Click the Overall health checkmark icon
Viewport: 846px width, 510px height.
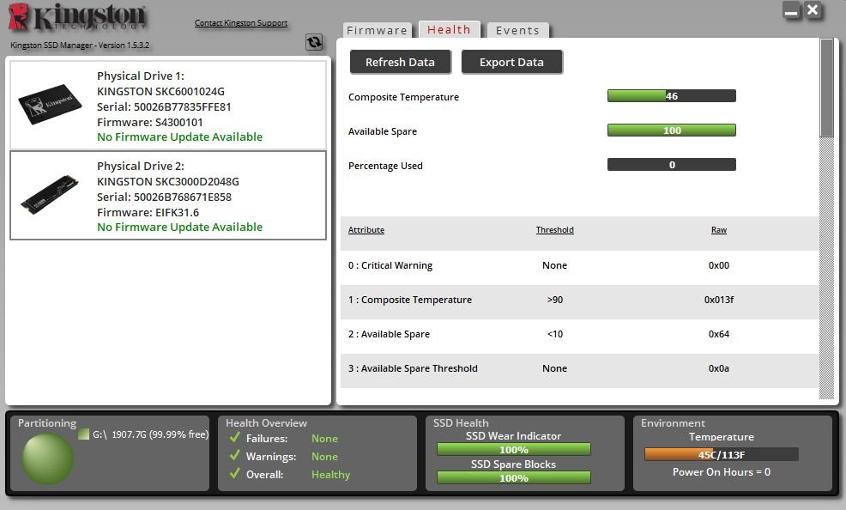(x=235, y=473)
